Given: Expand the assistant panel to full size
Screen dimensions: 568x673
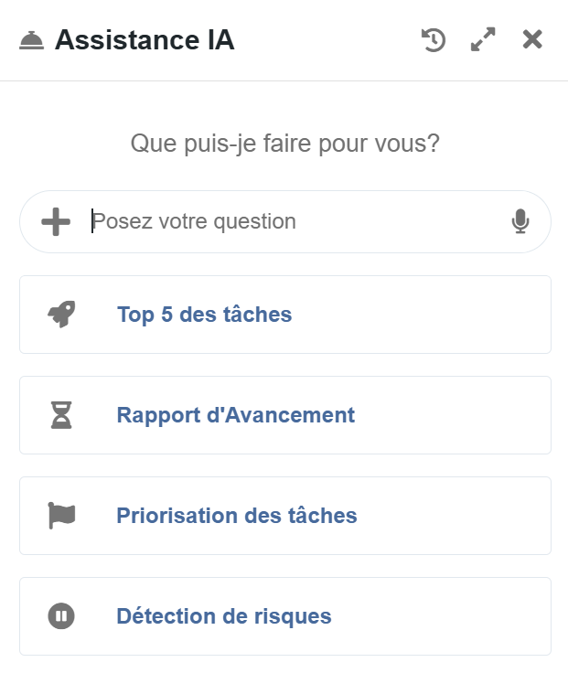Looking at the screenshot, I should pos(483,40).
